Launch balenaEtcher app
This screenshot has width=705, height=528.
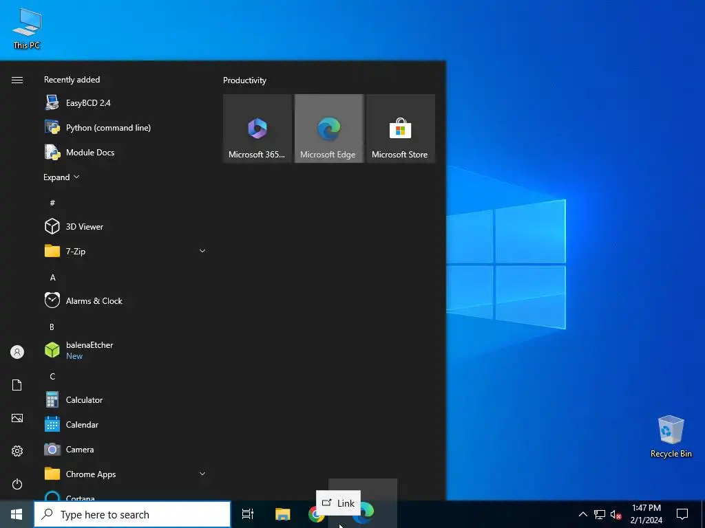tap(126, 350)
